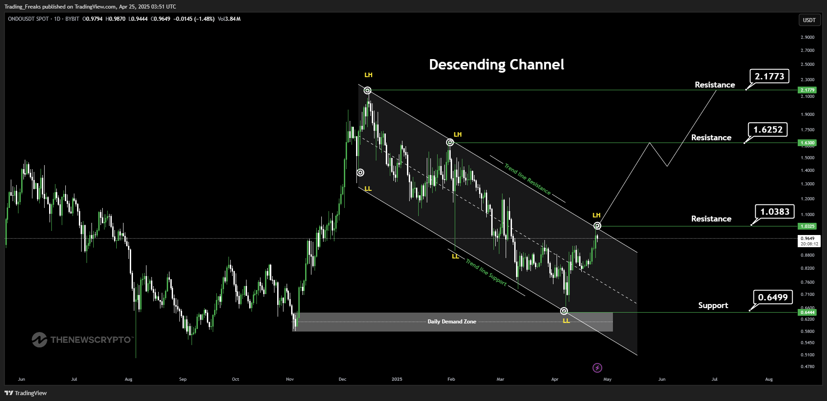Click the ONDOUSDT SPOT symbol name
This screenshot has height=401, width=827.
tap(28, 19)
